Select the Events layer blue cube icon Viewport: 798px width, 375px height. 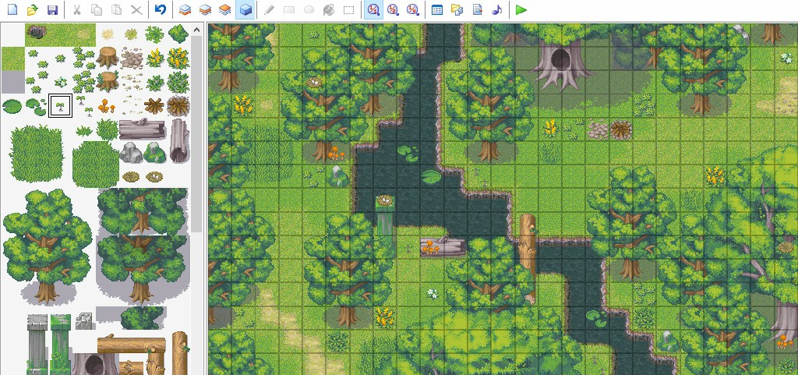[245, 9]
